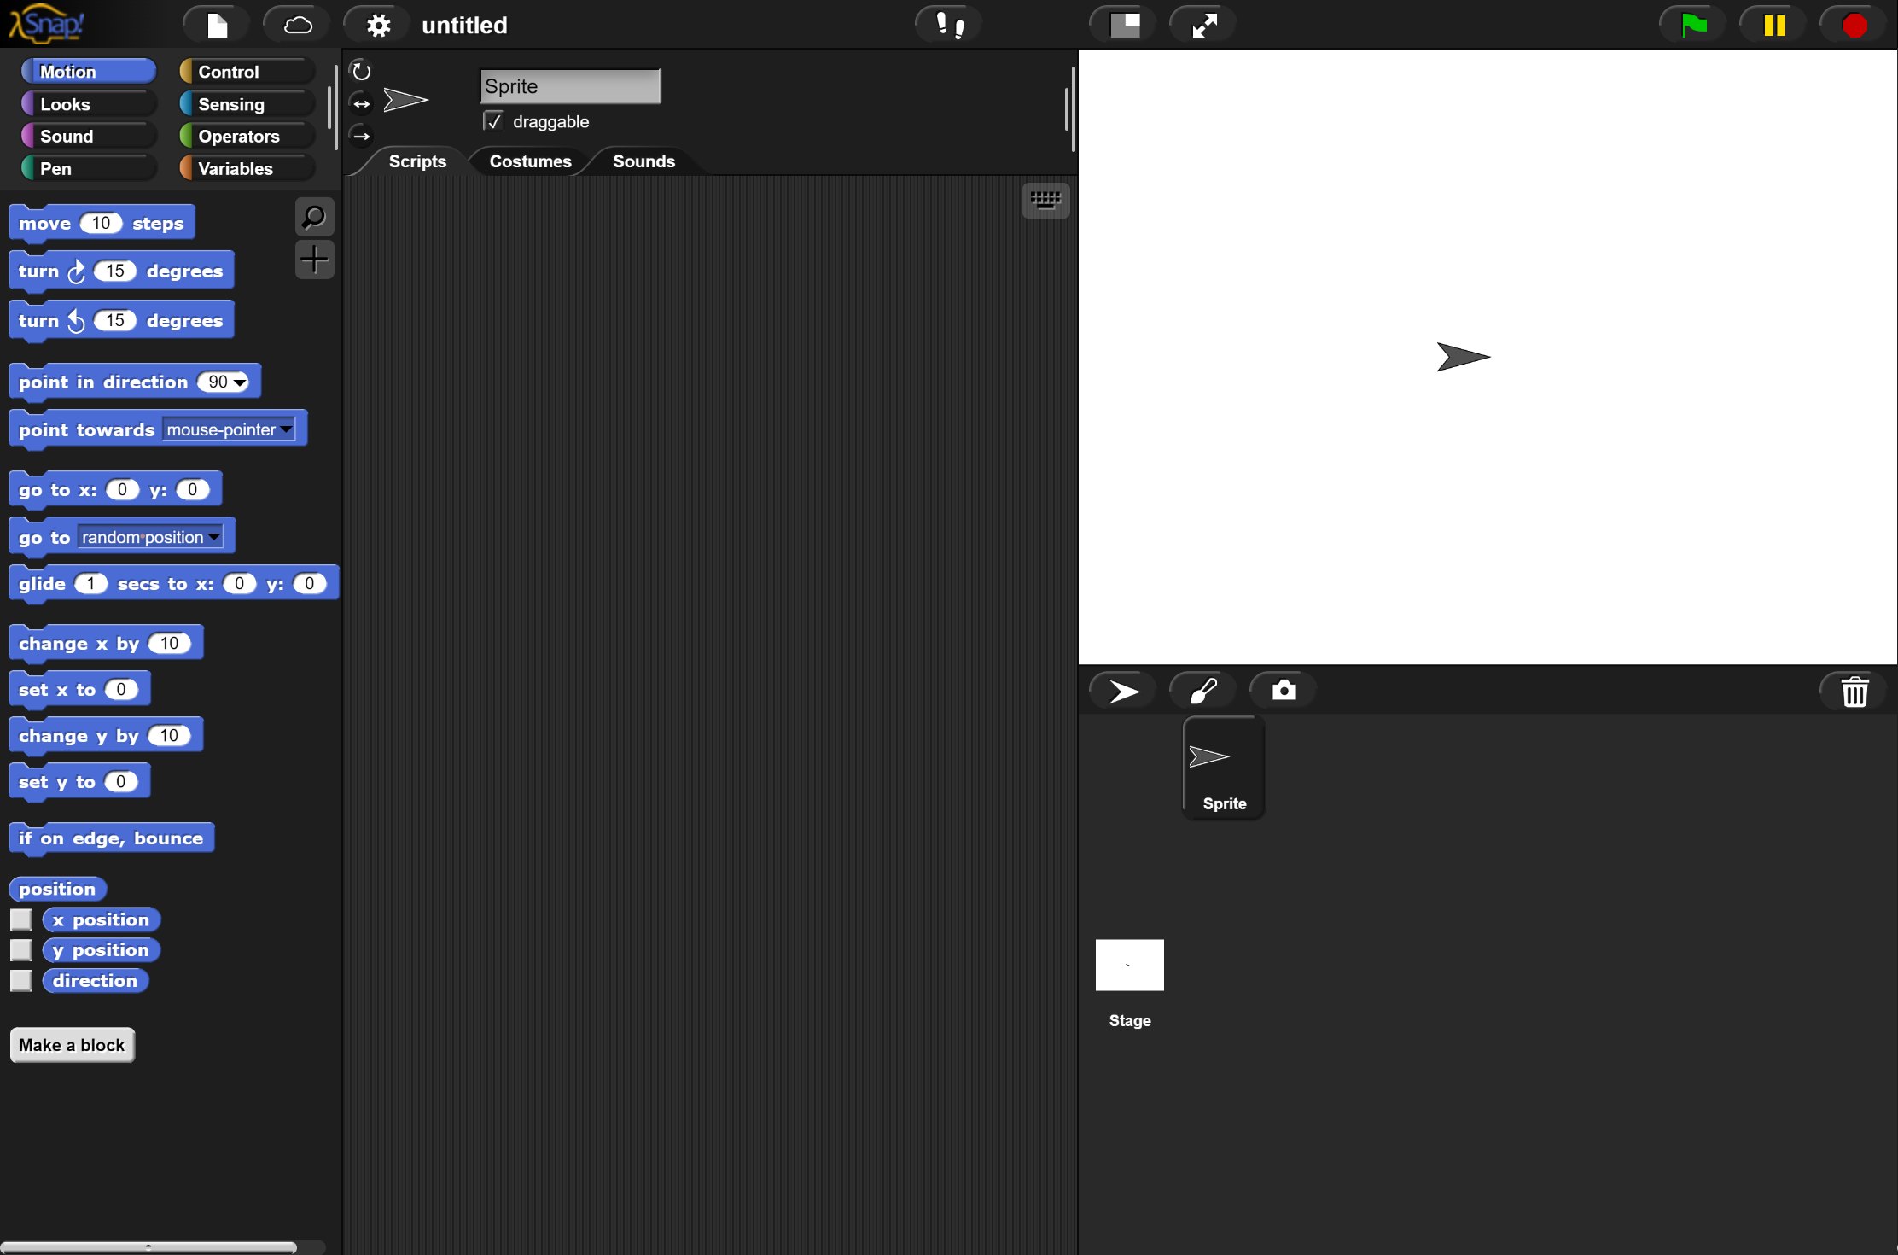This screenshot has height=1255, width=1898.
Task: Enable the direction watcher checkbox
Action: [x=21, y=980]
